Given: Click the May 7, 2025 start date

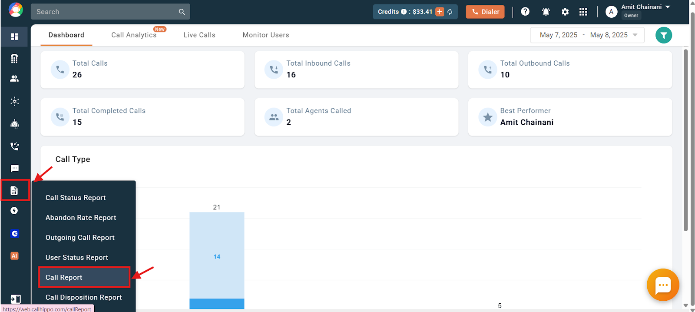Looking at the screenshot, I should [559, 35].
